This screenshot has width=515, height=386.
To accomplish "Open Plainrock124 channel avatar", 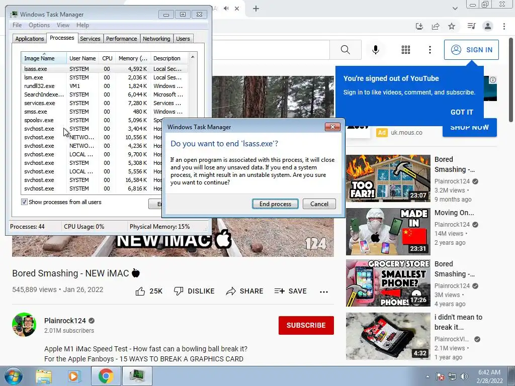I will point(24,325).
